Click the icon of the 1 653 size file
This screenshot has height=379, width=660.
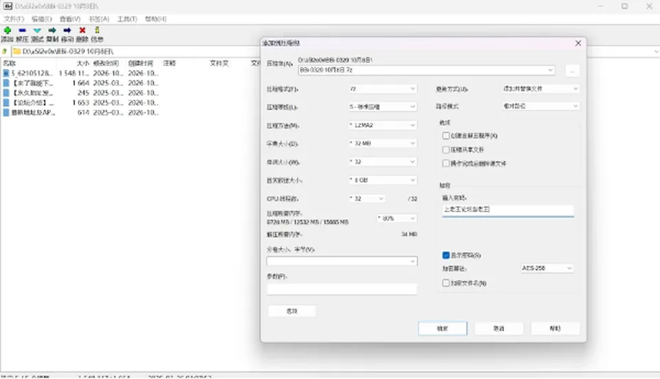pos(6,102)
